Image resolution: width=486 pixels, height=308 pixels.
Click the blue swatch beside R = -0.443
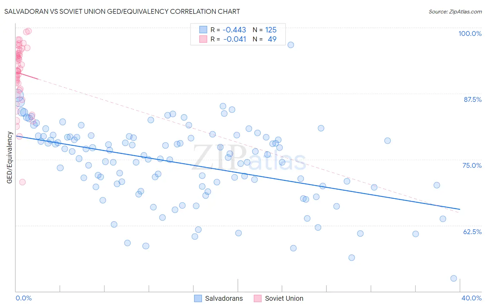click(x=203, y=30)
